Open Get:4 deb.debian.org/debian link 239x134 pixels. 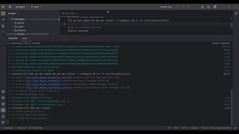pyautogui.click(x=43, y=81)
